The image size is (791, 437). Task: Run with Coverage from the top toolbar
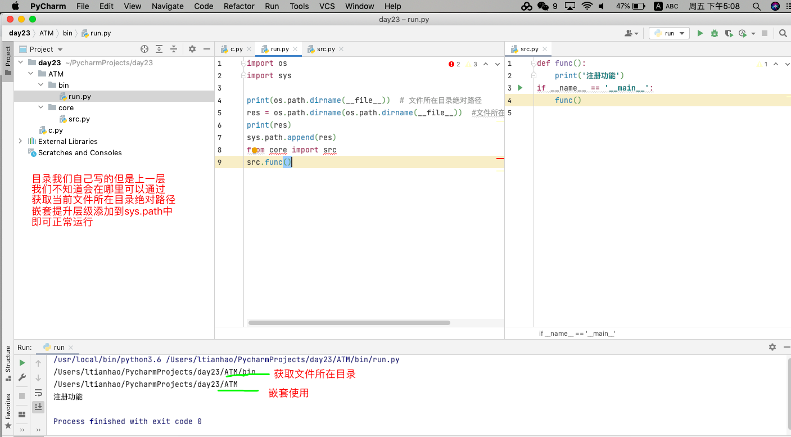pyautogui.click(x=729, y=33)
